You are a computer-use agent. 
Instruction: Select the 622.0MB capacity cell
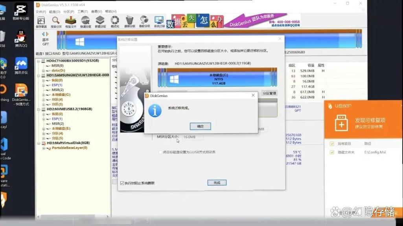click(307, 97)
